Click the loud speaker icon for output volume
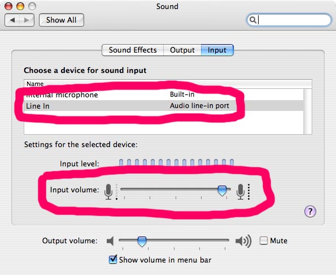Image resolution: width=336 pixels, height=275 pixels. pyautogui.click(x=243, y=241)
